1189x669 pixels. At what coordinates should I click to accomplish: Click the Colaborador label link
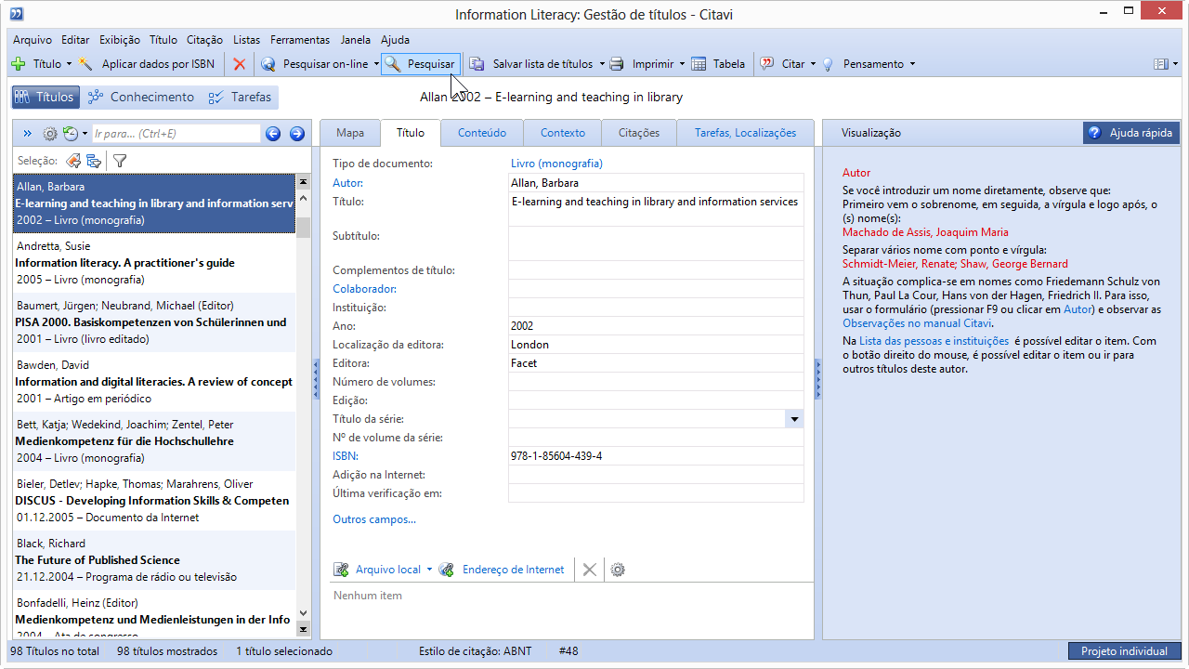(x=364, y=289)
